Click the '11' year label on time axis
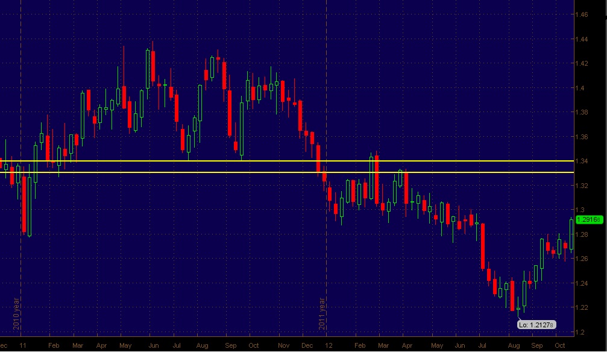 23,345
